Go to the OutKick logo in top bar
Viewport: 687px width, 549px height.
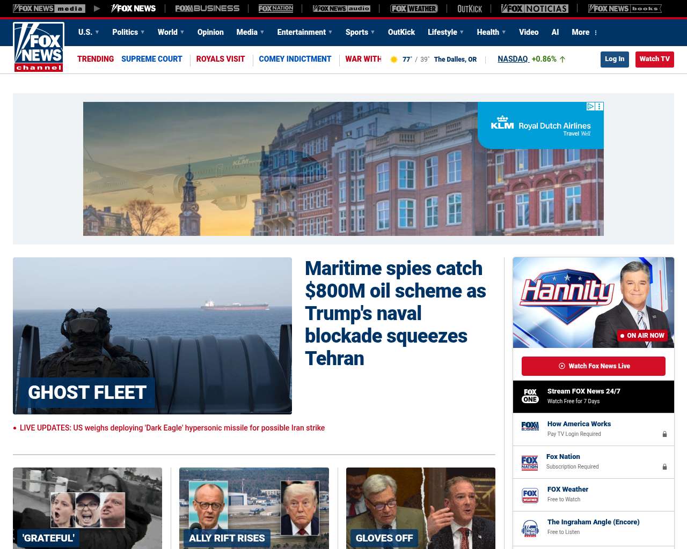point(469,9)
